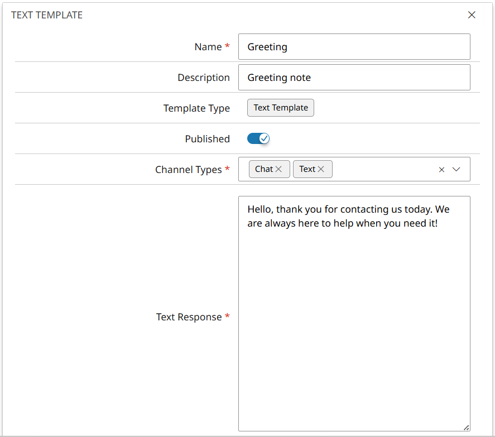Close the Text Template dialog

point(472,15)
